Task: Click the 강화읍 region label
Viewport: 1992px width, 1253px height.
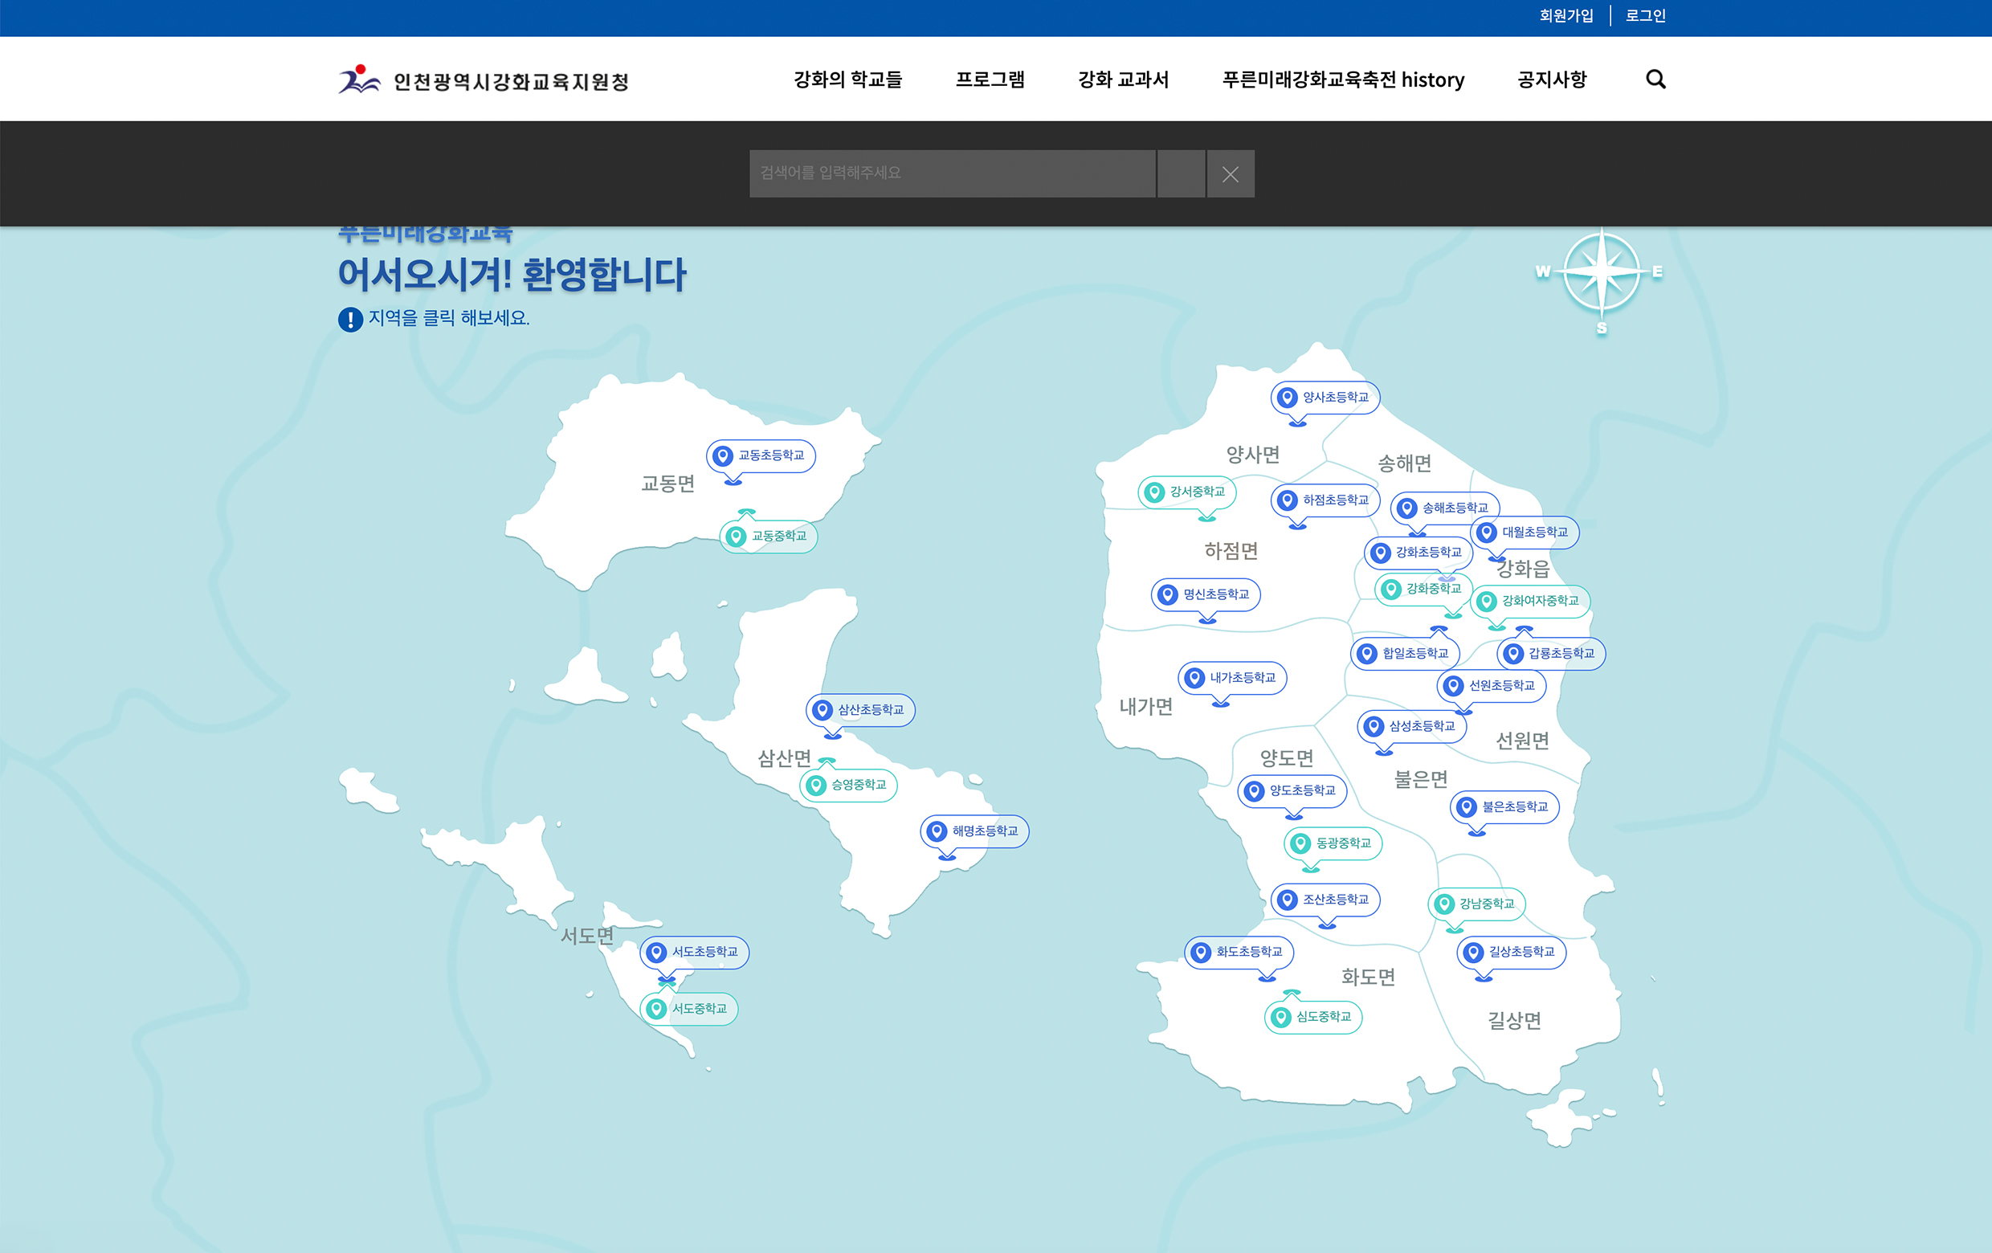Action: [x=1523, y=569]
